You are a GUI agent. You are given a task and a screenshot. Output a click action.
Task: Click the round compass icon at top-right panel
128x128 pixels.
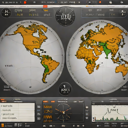click(x=123, y=13)
